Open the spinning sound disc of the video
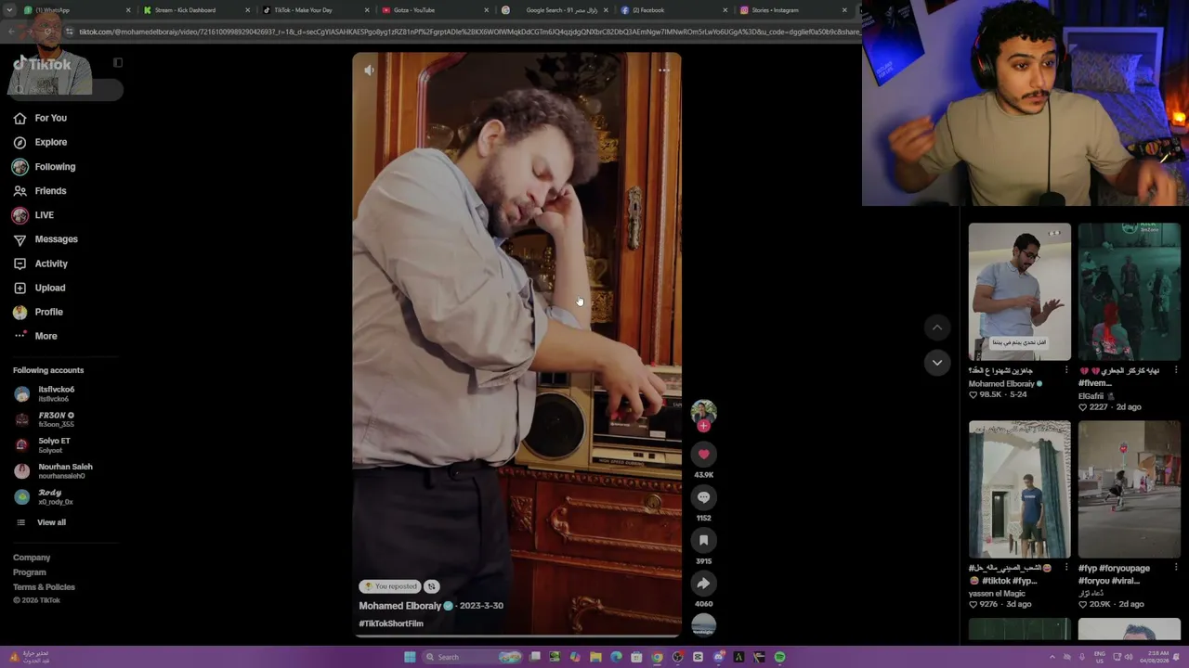 [703, 625]
